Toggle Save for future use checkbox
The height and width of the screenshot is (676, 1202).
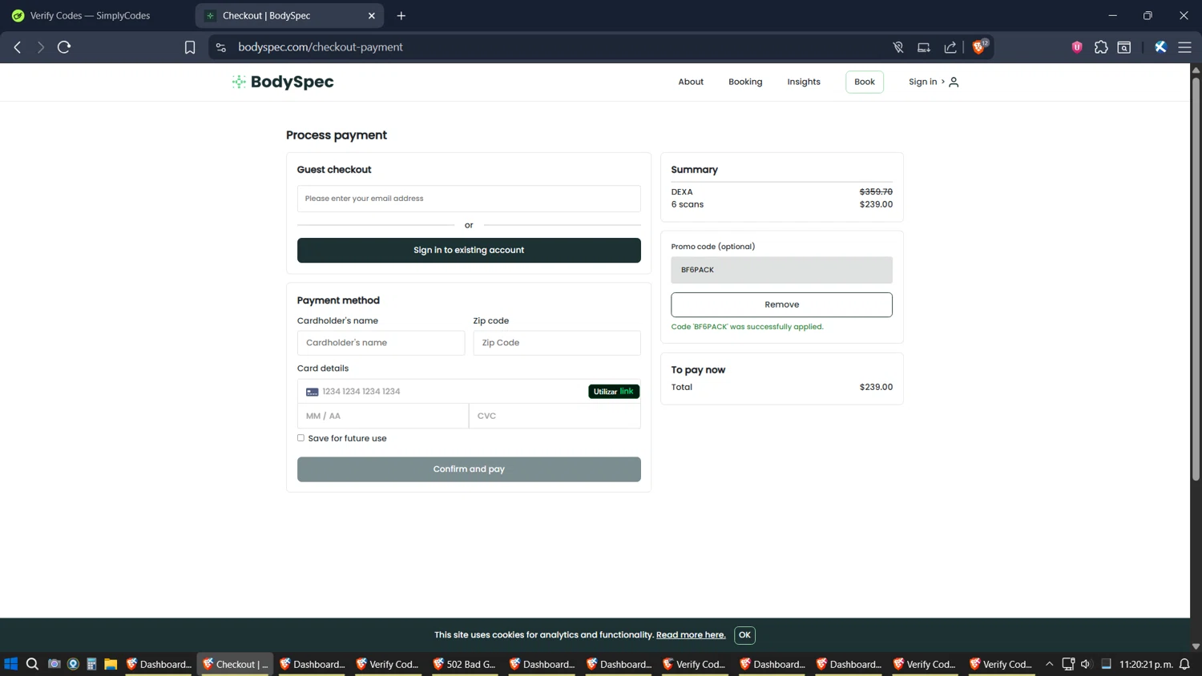tap(300, 438)
